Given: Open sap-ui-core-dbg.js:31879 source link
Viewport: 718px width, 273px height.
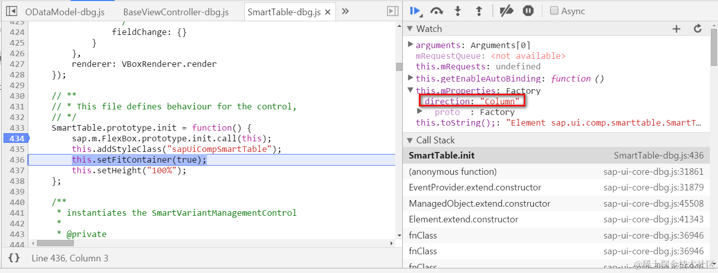Looking at the screenshot, I should [653, 187].
